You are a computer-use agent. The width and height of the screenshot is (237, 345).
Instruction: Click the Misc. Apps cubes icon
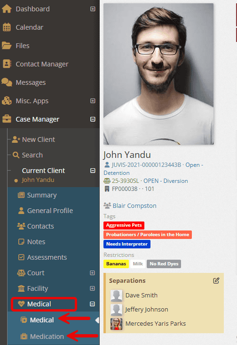coord(7,100)
